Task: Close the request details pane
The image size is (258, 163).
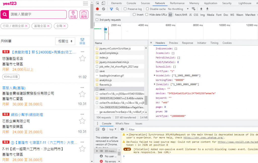Action: (x=151, y=43)
